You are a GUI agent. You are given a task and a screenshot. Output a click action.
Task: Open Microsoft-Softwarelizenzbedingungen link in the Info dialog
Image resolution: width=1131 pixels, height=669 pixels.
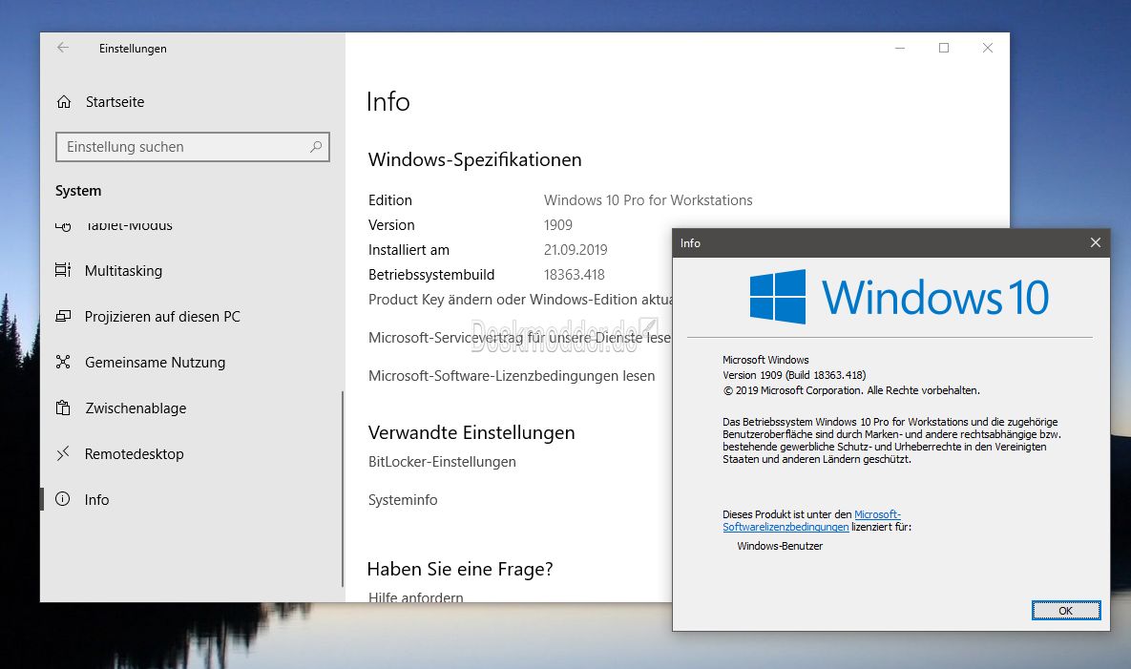pyautogui.click(x=811, y=520)
